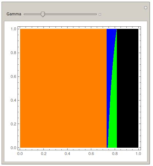
Task: Click the Gamma slider thumb
Action: [x=43, y=14]
